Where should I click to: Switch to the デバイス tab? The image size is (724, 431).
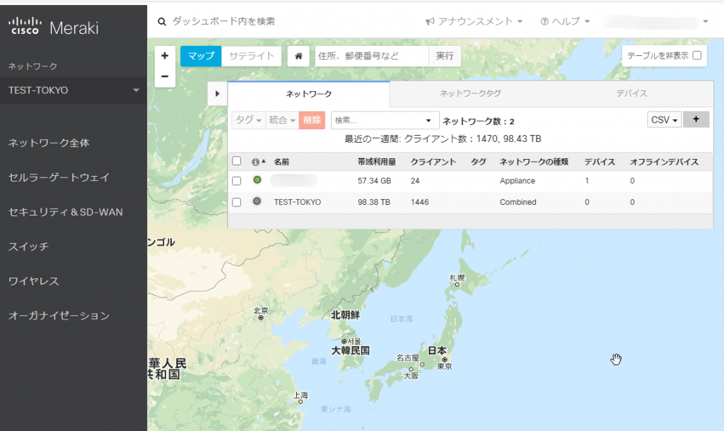click(x=631, y=94)
